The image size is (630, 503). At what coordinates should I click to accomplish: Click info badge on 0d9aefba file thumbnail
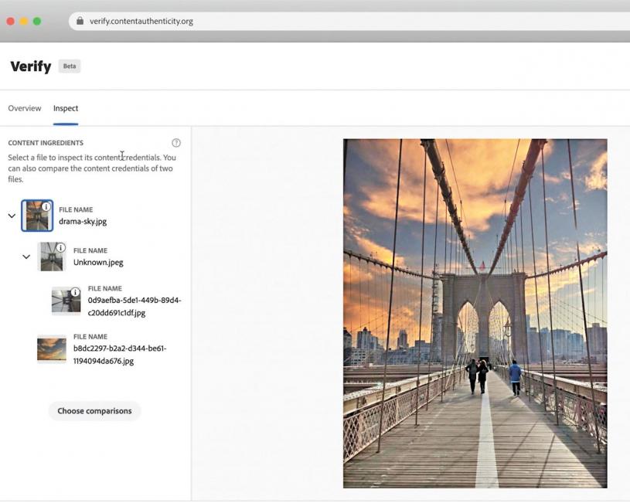point(75,292)
